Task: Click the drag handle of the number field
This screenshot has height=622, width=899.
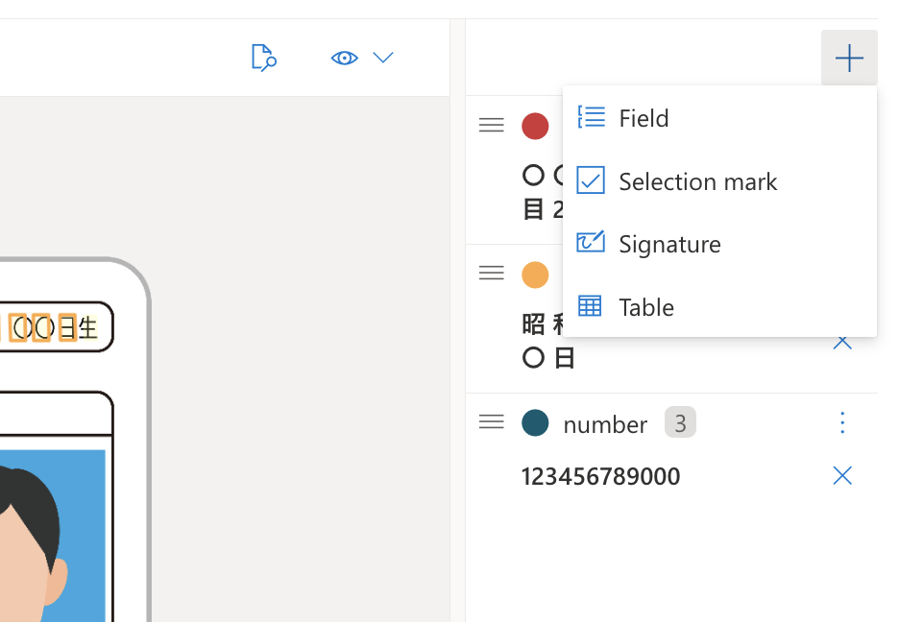Action: (492, 422)
